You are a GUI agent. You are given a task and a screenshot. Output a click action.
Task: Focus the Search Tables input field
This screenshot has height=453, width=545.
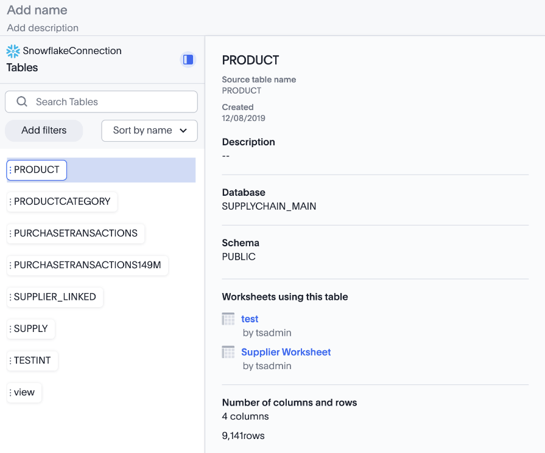tap(110, 102)
